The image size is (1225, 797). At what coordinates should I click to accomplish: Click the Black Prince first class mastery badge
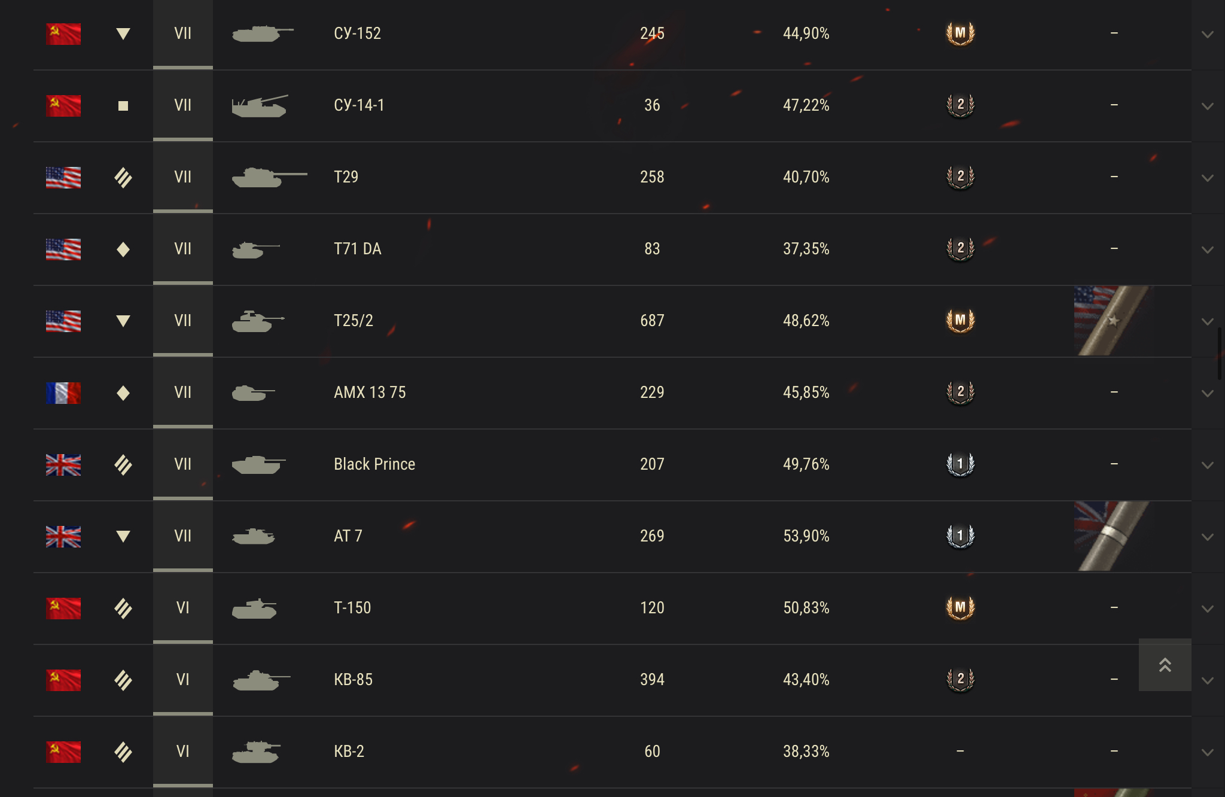(960, 464)
